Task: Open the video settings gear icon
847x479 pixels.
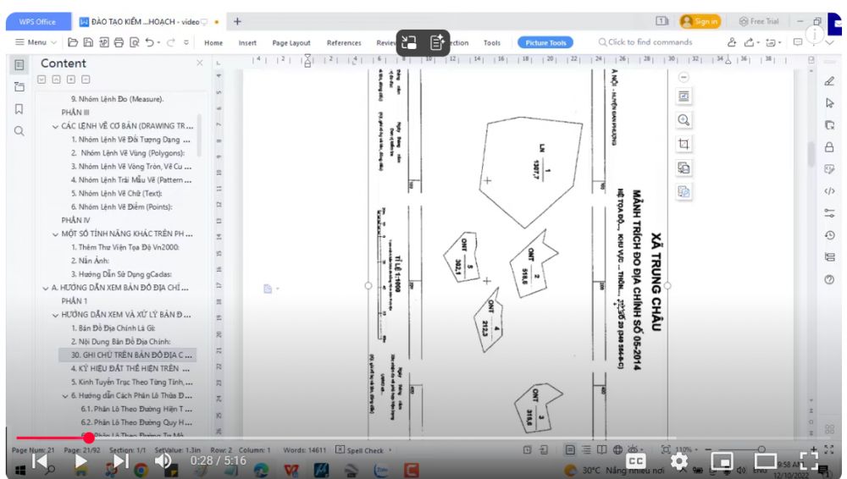Action: pyautogui.click(x=679, y=461)
